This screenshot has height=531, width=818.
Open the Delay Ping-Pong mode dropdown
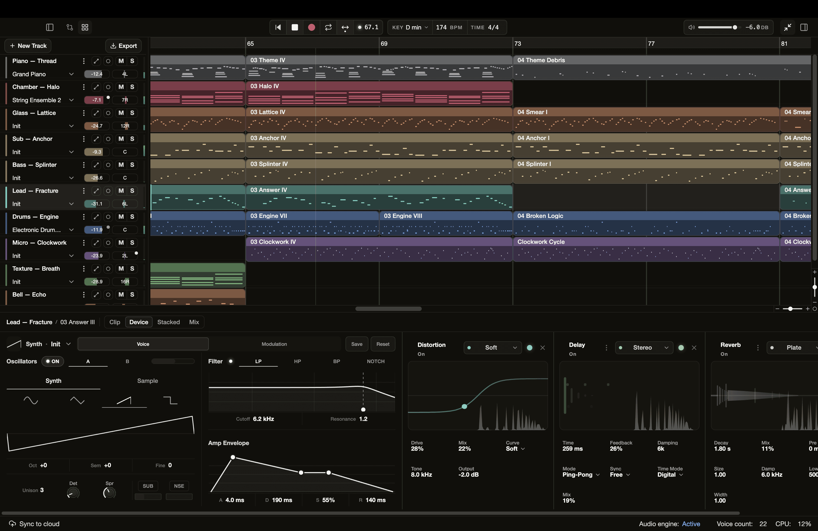581,475
